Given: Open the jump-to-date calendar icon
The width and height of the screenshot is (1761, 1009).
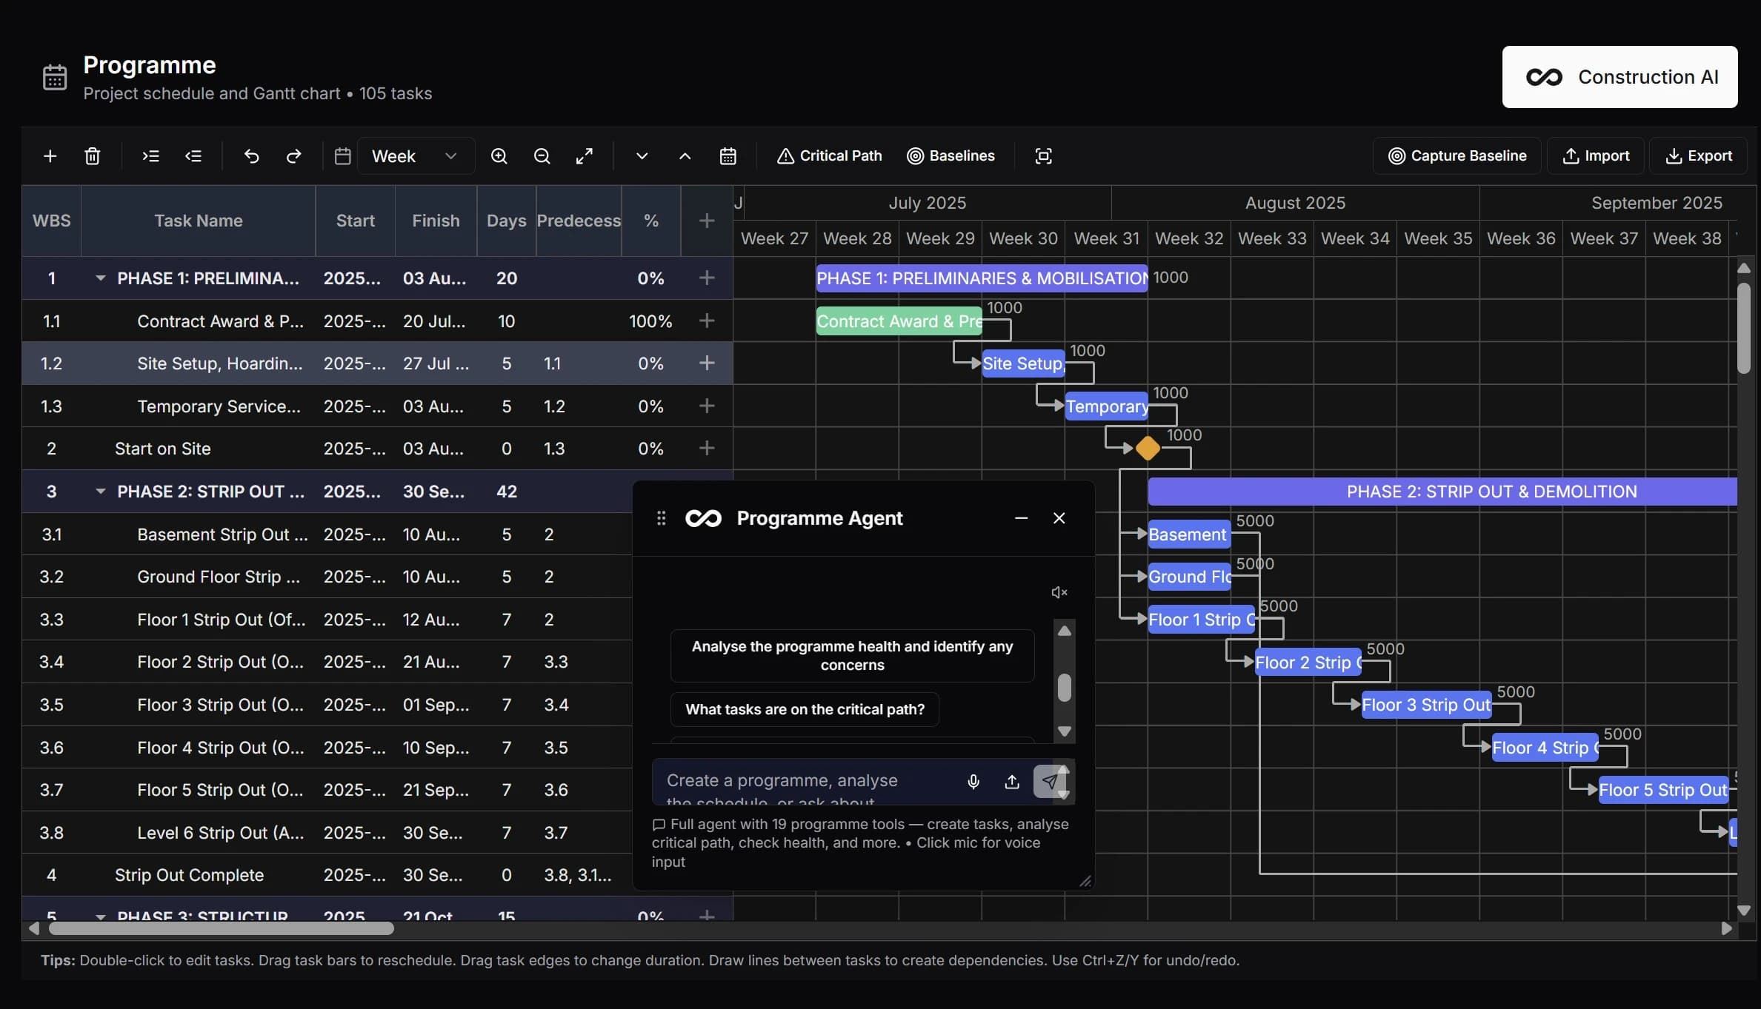Looking at the screenshot, I should 728,155.
